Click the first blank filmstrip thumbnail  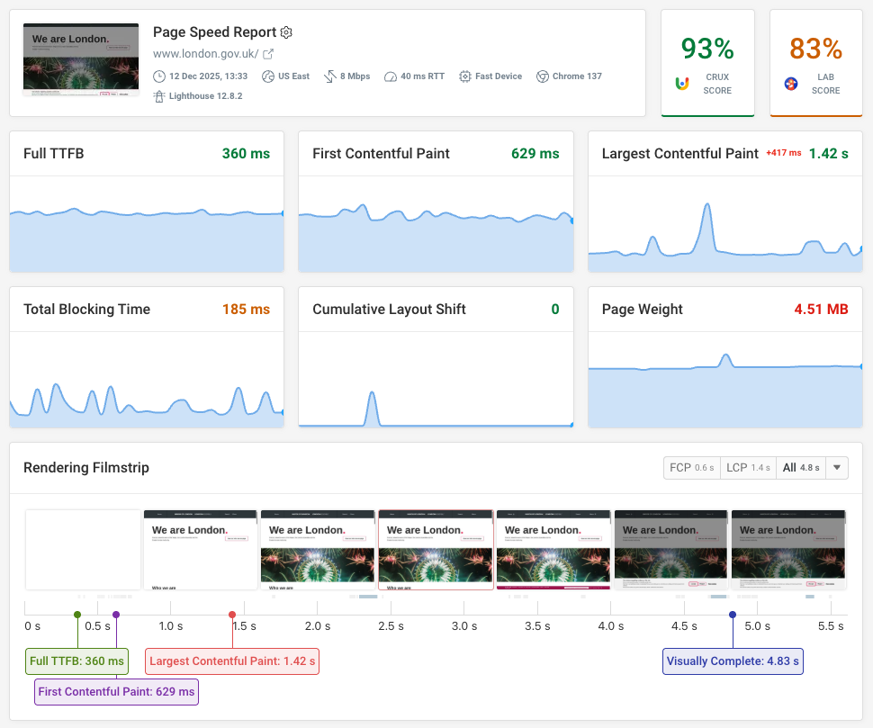pos(82,550)
